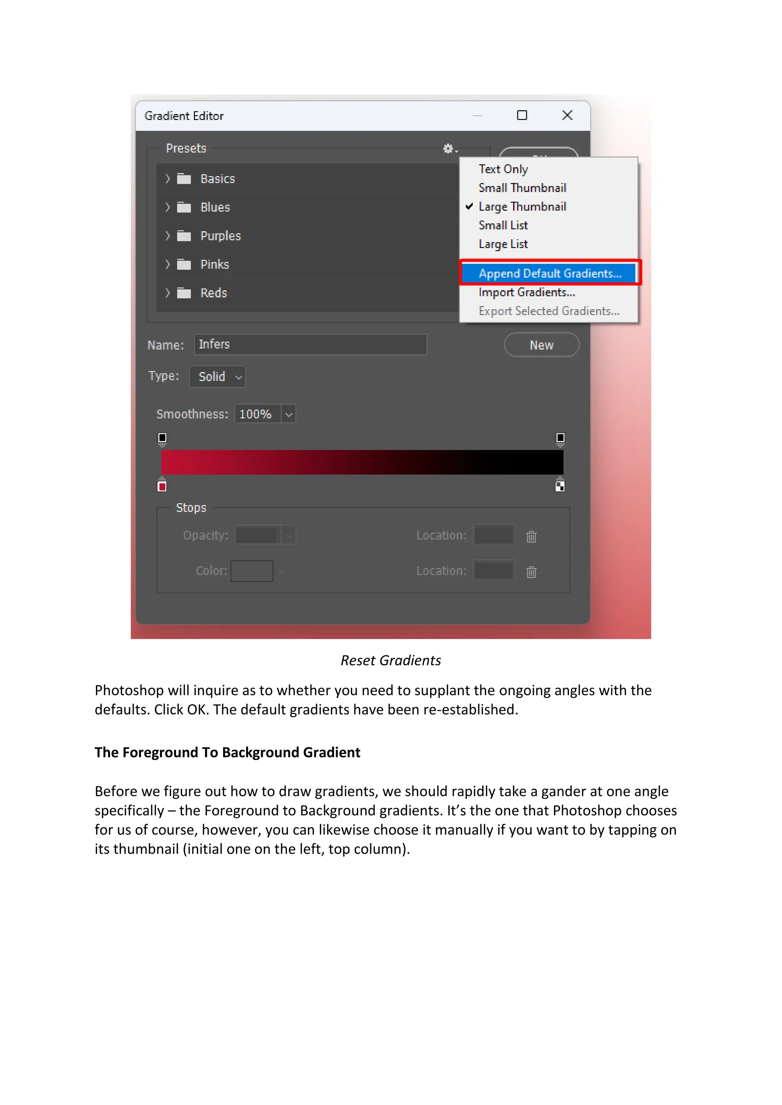Click the Opacity value field
Viewport: 782px width, 1105px height.
[x=258, y=535]
